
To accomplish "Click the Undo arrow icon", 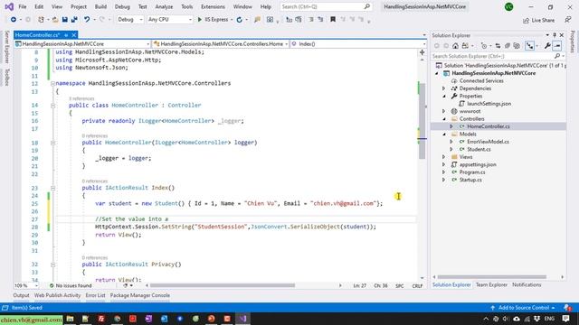I will (87, 20).
